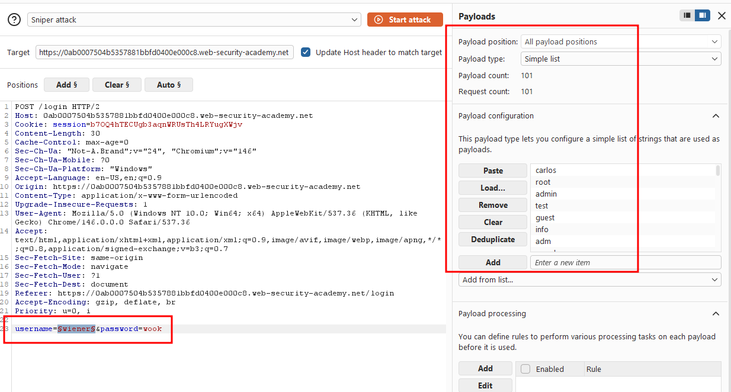Auto § mark payload positions
The height and width of the screenshot is (392, 731).
tap(169, 85)
